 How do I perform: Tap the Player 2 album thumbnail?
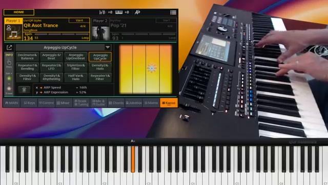[101, 32]
